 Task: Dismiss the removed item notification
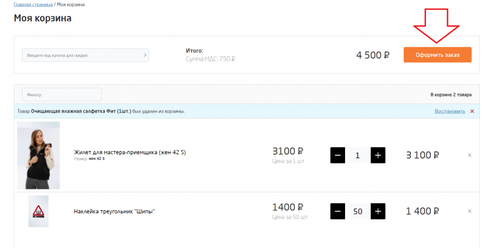tap(472, 111)
